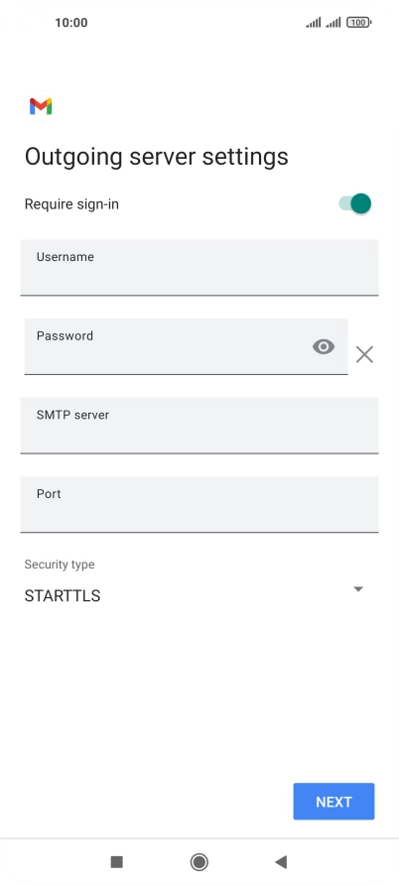399x886 pixels.
Task: Tap the Android back navigation triangle
Action: (281, 862)
